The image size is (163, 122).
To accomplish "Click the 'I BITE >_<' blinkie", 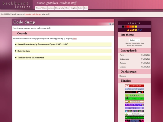I will pos(134,95).
